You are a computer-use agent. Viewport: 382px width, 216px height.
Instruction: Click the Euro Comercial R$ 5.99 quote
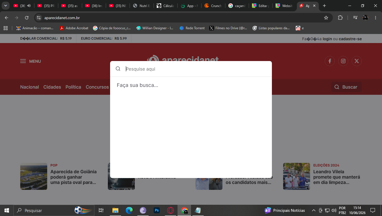pyautogui.click(x=104, y=39)
